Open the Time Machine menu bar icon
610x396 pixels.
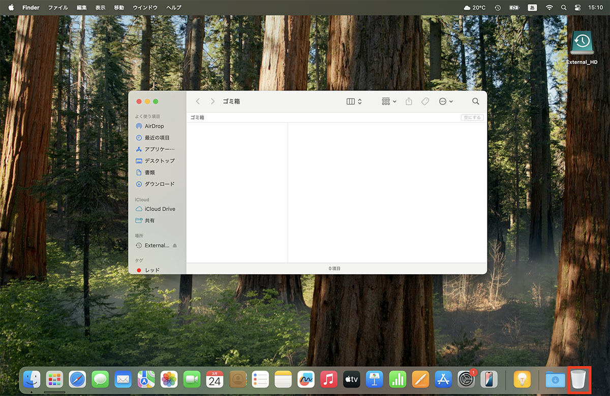[x=498, y=8]
